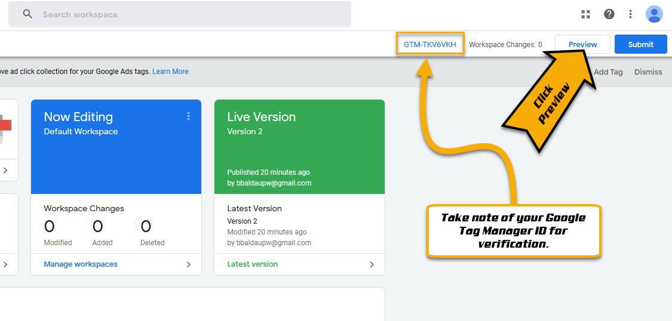Click Workspace Changes: 0 counter in toolbar
This screenshot has width=672, height=321.
pyautogui.click(x=505, y=45)
